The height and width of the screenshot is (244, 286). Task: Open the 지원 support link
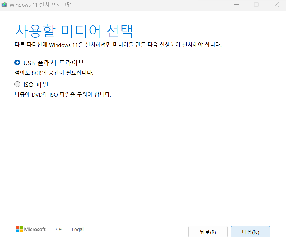(58, 230)
